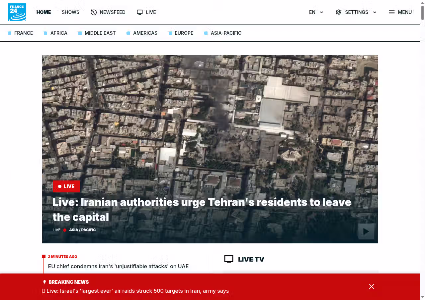Open the Africa category
The image size is (425, 300).
coord(59,33)
